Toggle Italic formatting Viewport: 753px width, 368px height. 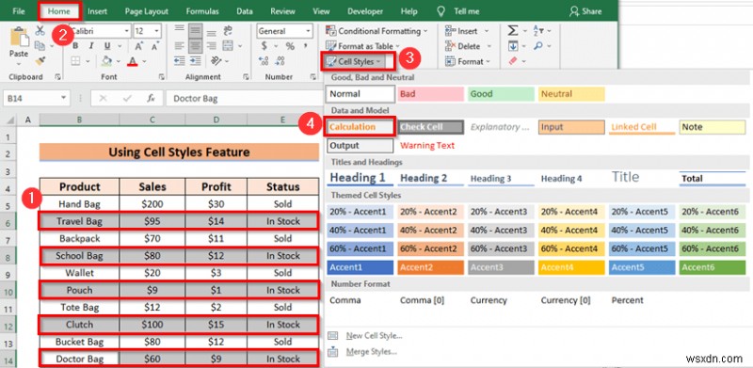click(91, 46)
